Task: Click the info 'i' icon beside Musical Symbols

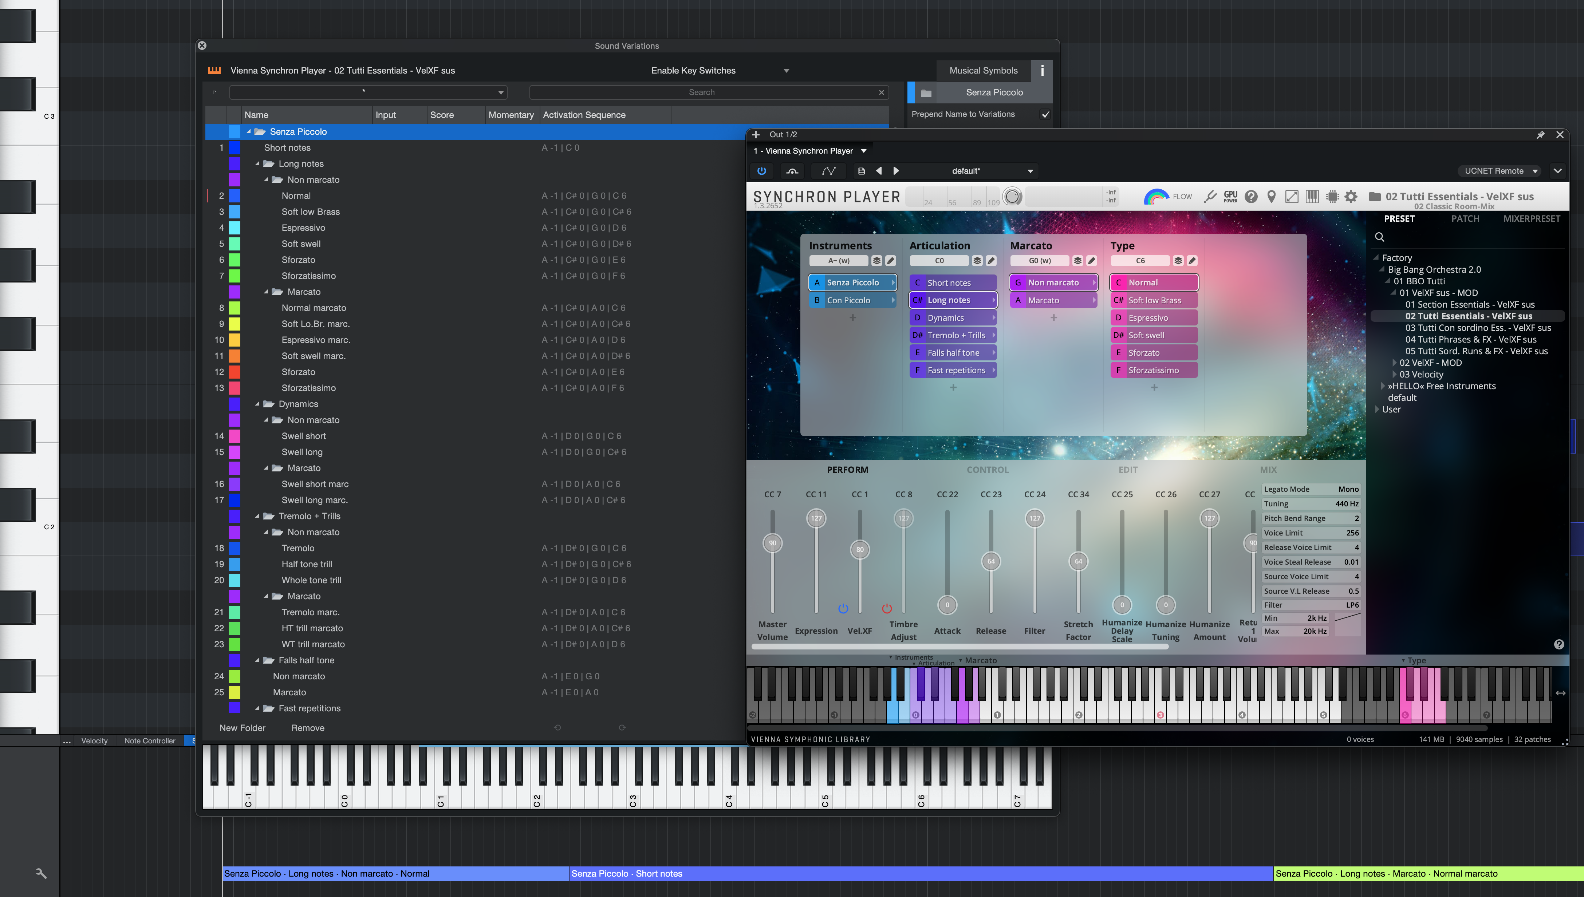Action: (x=1042, y=70)
